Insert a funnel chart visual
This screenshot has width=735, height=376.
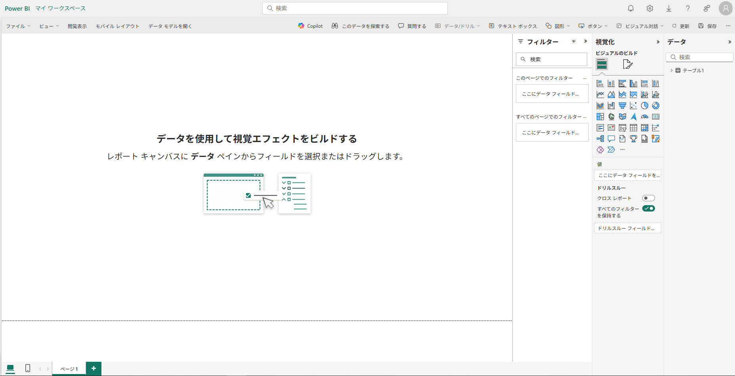(x=622, y=106)
